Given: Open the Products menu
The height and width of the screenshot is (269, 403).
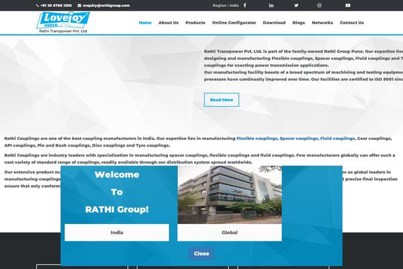Looking at the screenshot, I should [x=195, y=23].
